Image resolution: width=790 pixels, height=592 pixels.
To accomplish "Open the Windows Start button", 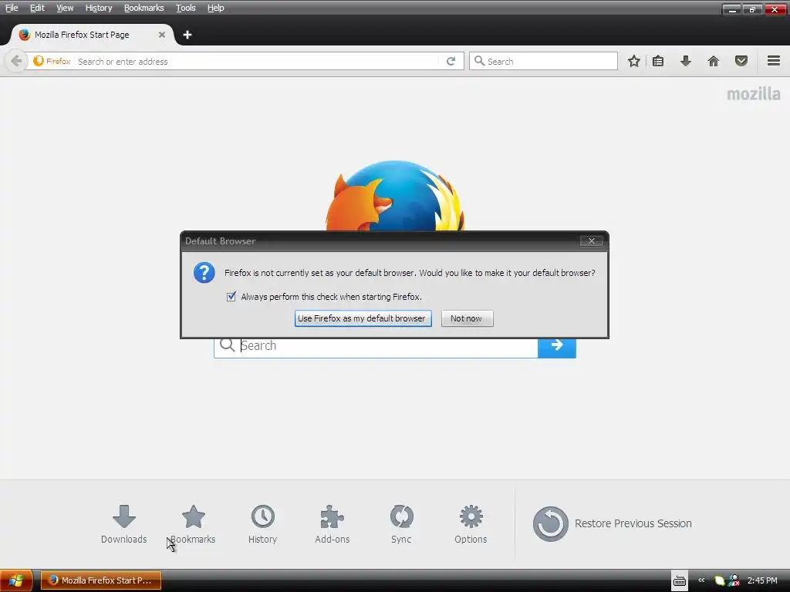I will [x=16, y=580].
